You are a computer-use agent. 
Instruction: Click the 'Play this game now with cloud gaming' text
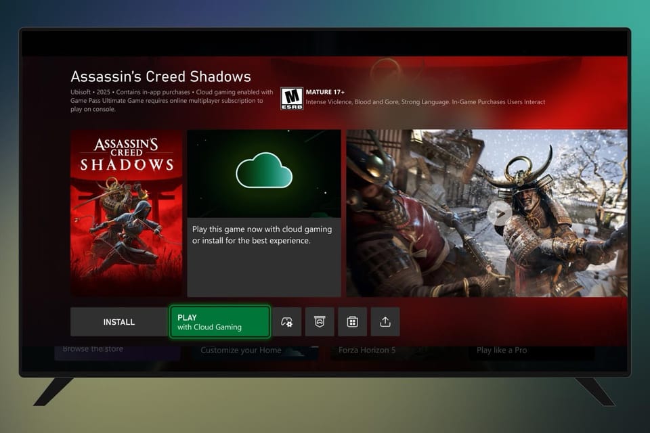point(262,235)
